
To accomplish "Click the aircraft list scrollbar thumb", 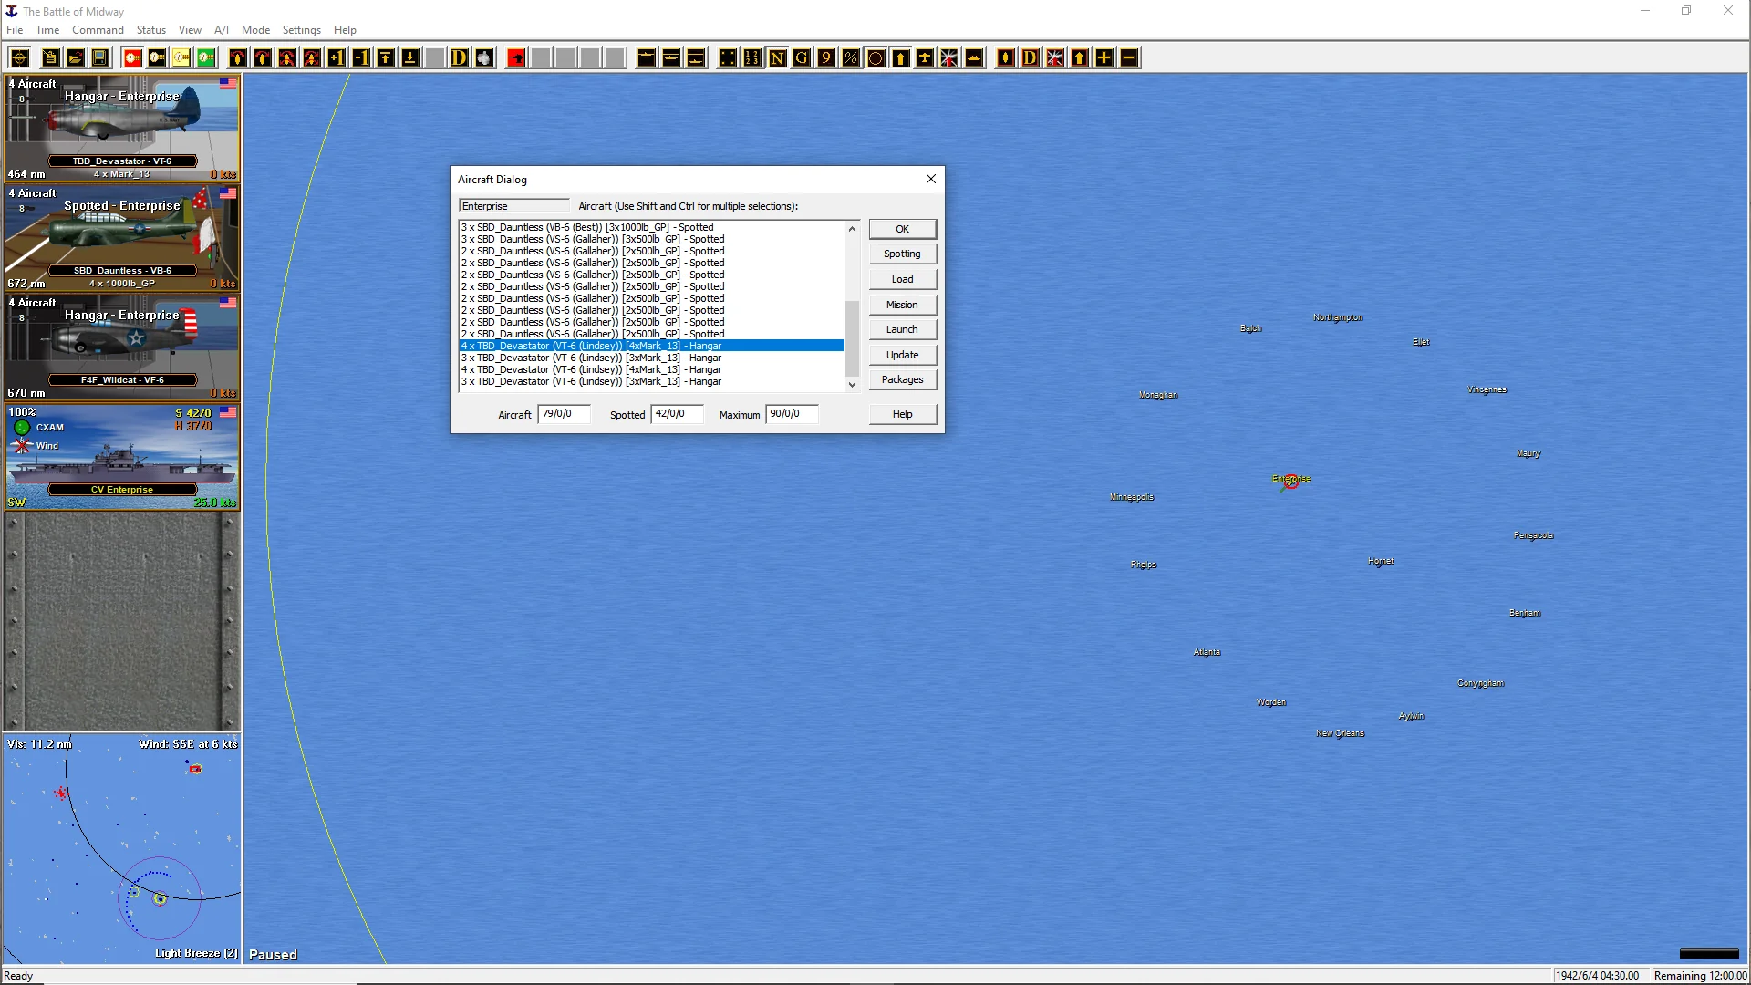I will pos(853,338).
